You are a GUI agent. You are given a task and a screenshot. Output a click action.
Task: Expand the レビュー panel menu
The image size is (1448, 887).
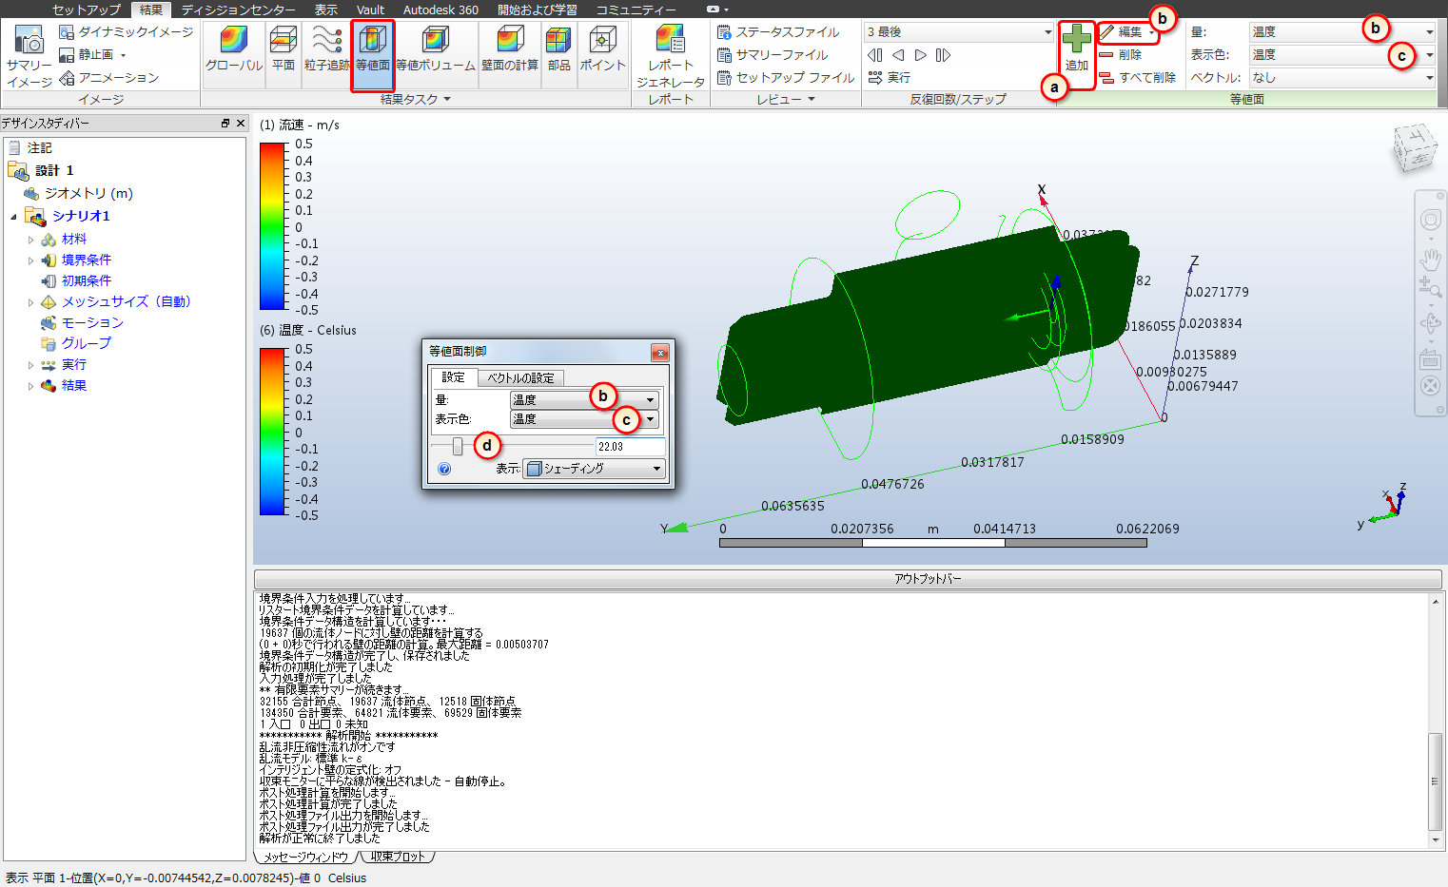(x=786, y=99)
